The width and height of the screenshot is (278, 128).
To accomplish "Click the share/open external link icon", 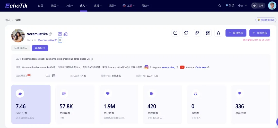I will [175, 33].
